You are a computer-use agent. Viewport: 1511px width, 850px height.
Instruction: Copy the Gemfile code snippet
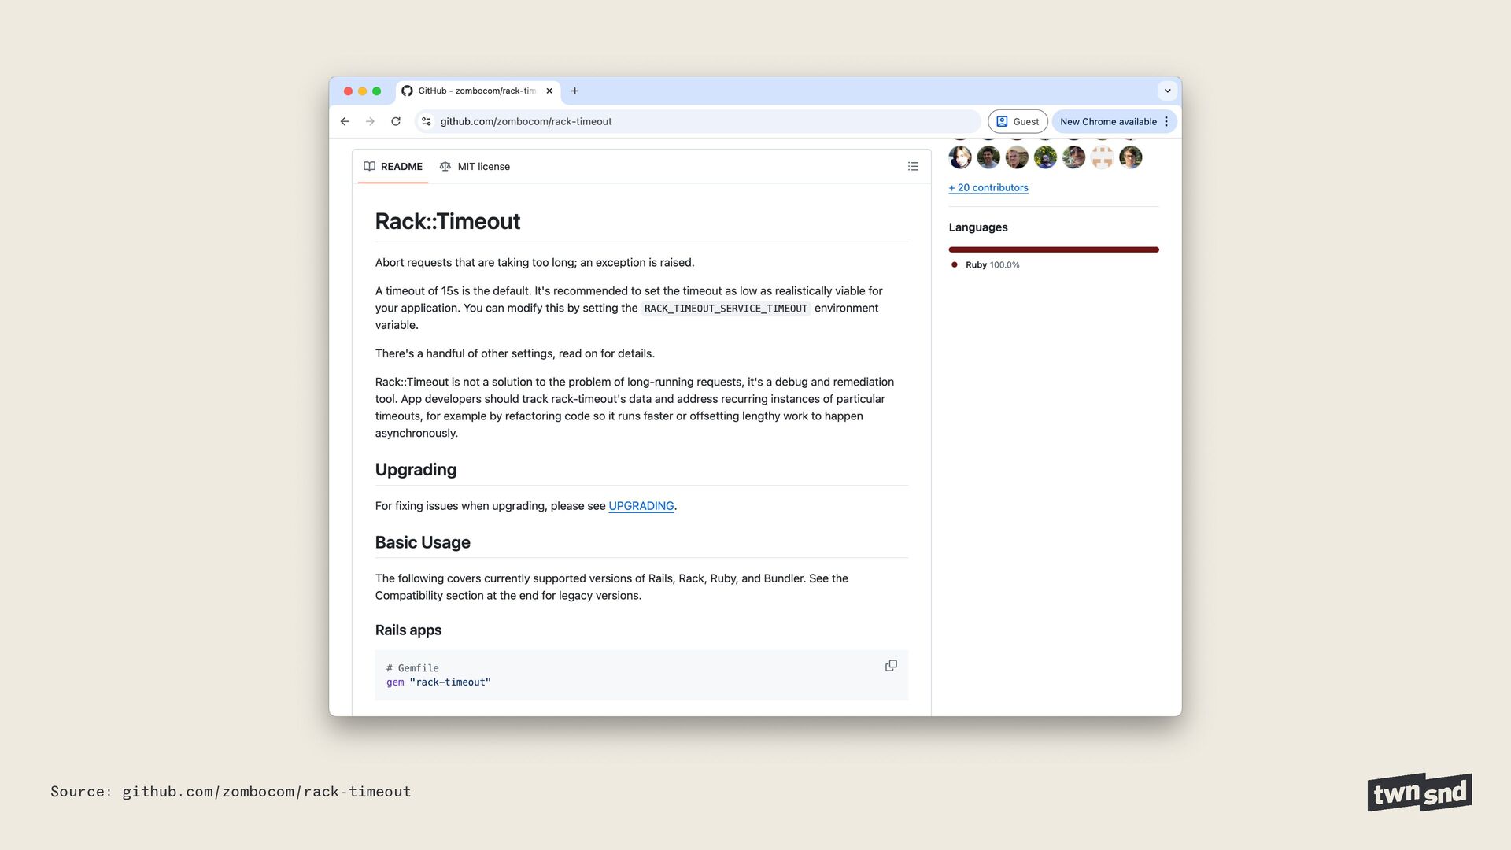pyautogui.click(x=891, y=666)
